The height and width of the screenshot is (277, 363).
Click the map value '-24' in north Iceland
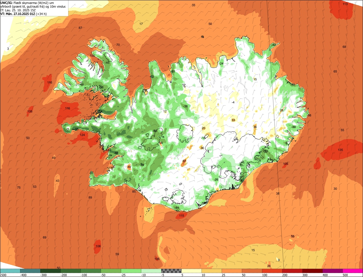pos(221,63)
